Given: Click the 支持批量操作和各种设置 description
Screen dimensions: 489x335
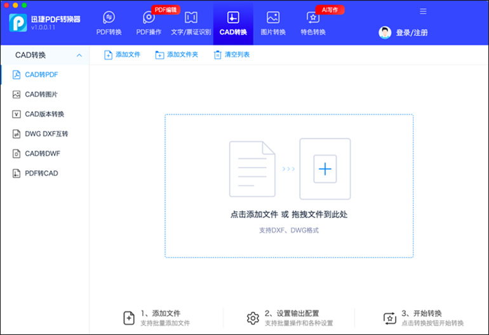Looking at the screenshot, I should pos(298,323).
